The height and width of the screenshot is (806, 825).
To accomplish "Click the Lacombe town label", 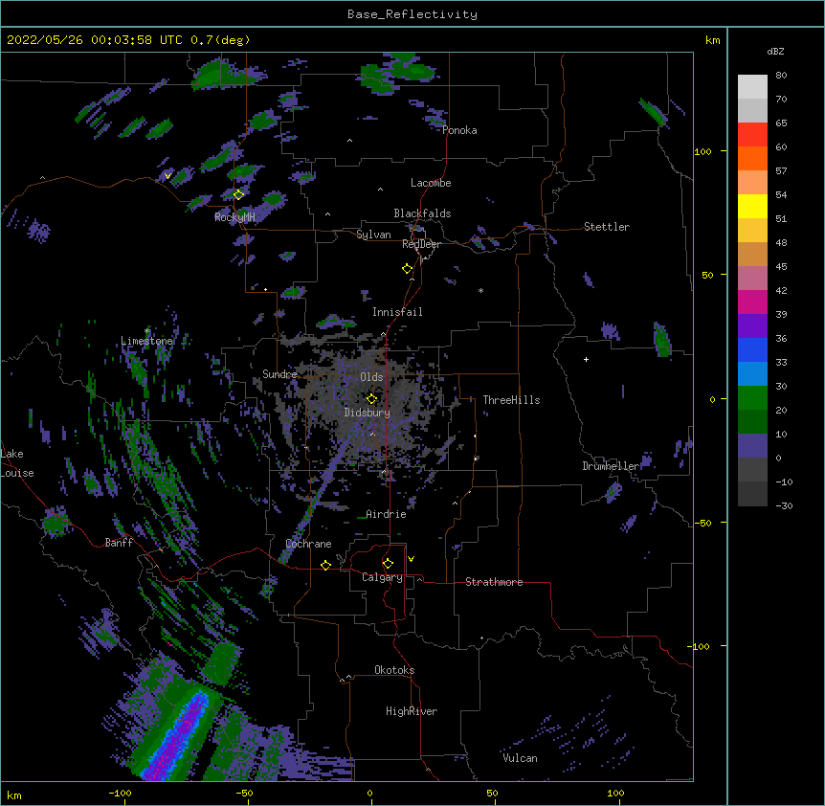I will [x=431, y=183].
